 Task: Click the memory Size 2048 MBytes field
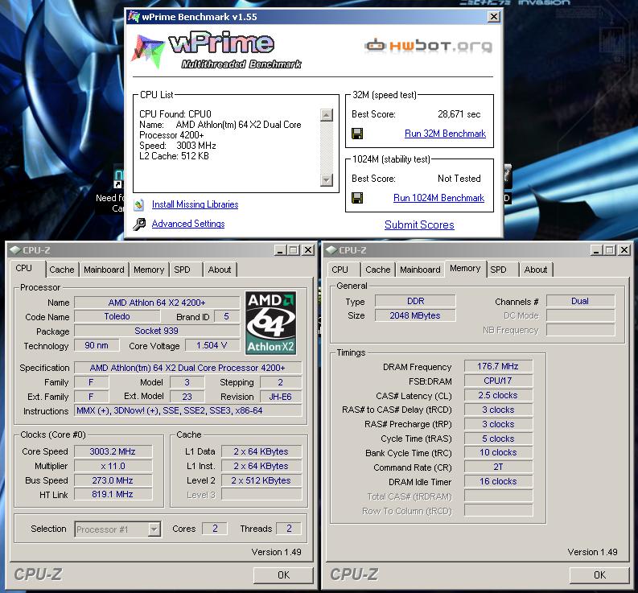(x=415, y=315)
